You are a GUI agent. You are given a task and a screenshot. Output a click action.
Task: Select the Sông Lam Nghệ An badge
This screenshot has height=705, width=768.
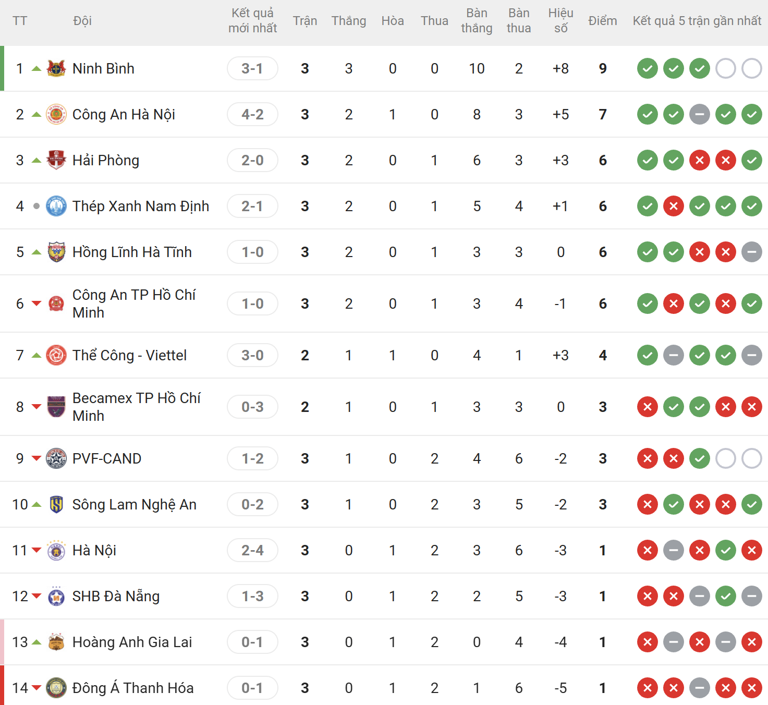pyautogui.click(x=56, y=504)
